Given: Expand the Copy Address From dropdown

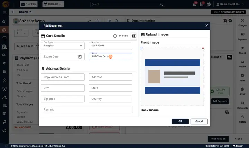Looking at the screenshot, I should (x=63, y=77).
